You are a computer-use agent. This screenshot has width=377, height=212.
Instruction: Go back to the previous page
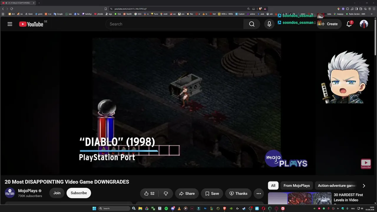pos(3,9)
